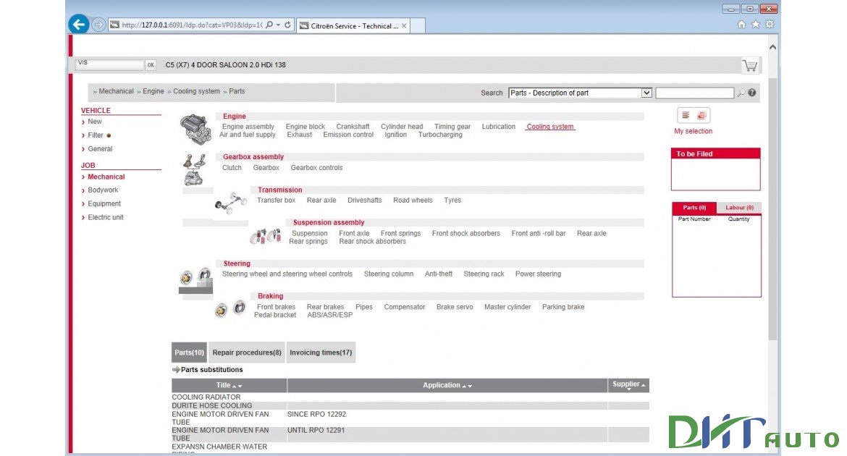Select New under VEHICLE menu

pyautogui.click(x=95, y=122)
